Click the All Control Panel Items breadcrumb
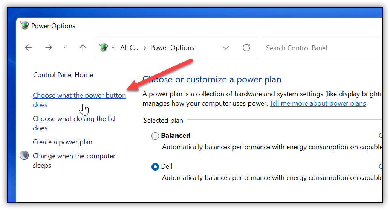The width and height of the screenshot is (390, 210). coord(129,48)
